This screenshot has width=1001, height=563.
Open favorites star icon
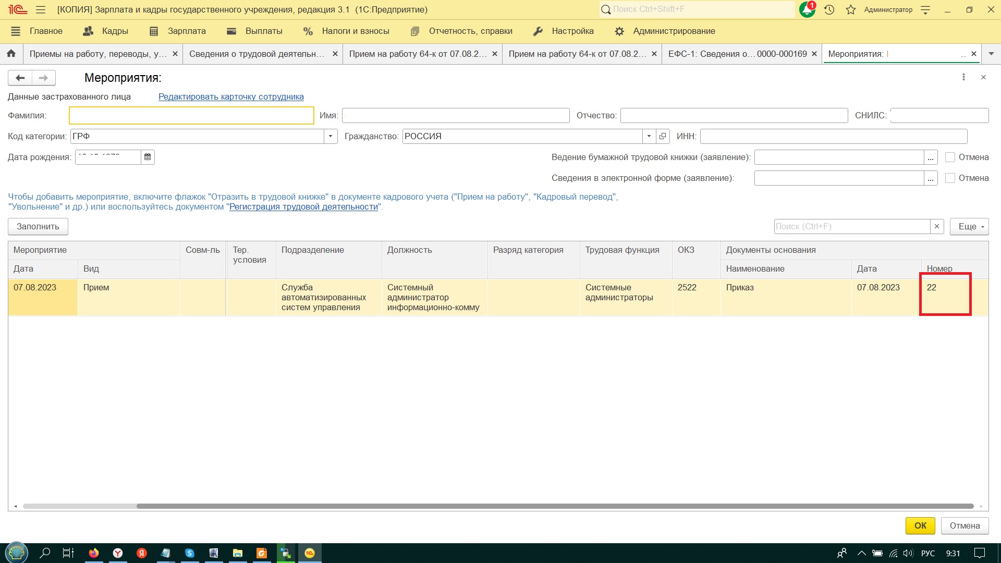(x=851, y=9)
